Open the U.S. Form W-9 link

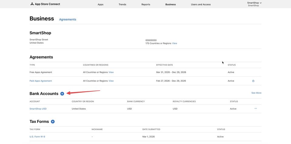tap(37, 137)
